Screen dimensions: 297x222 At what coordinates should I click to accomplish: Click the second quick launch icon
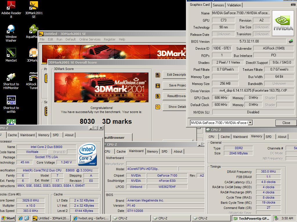pos(27,218)
